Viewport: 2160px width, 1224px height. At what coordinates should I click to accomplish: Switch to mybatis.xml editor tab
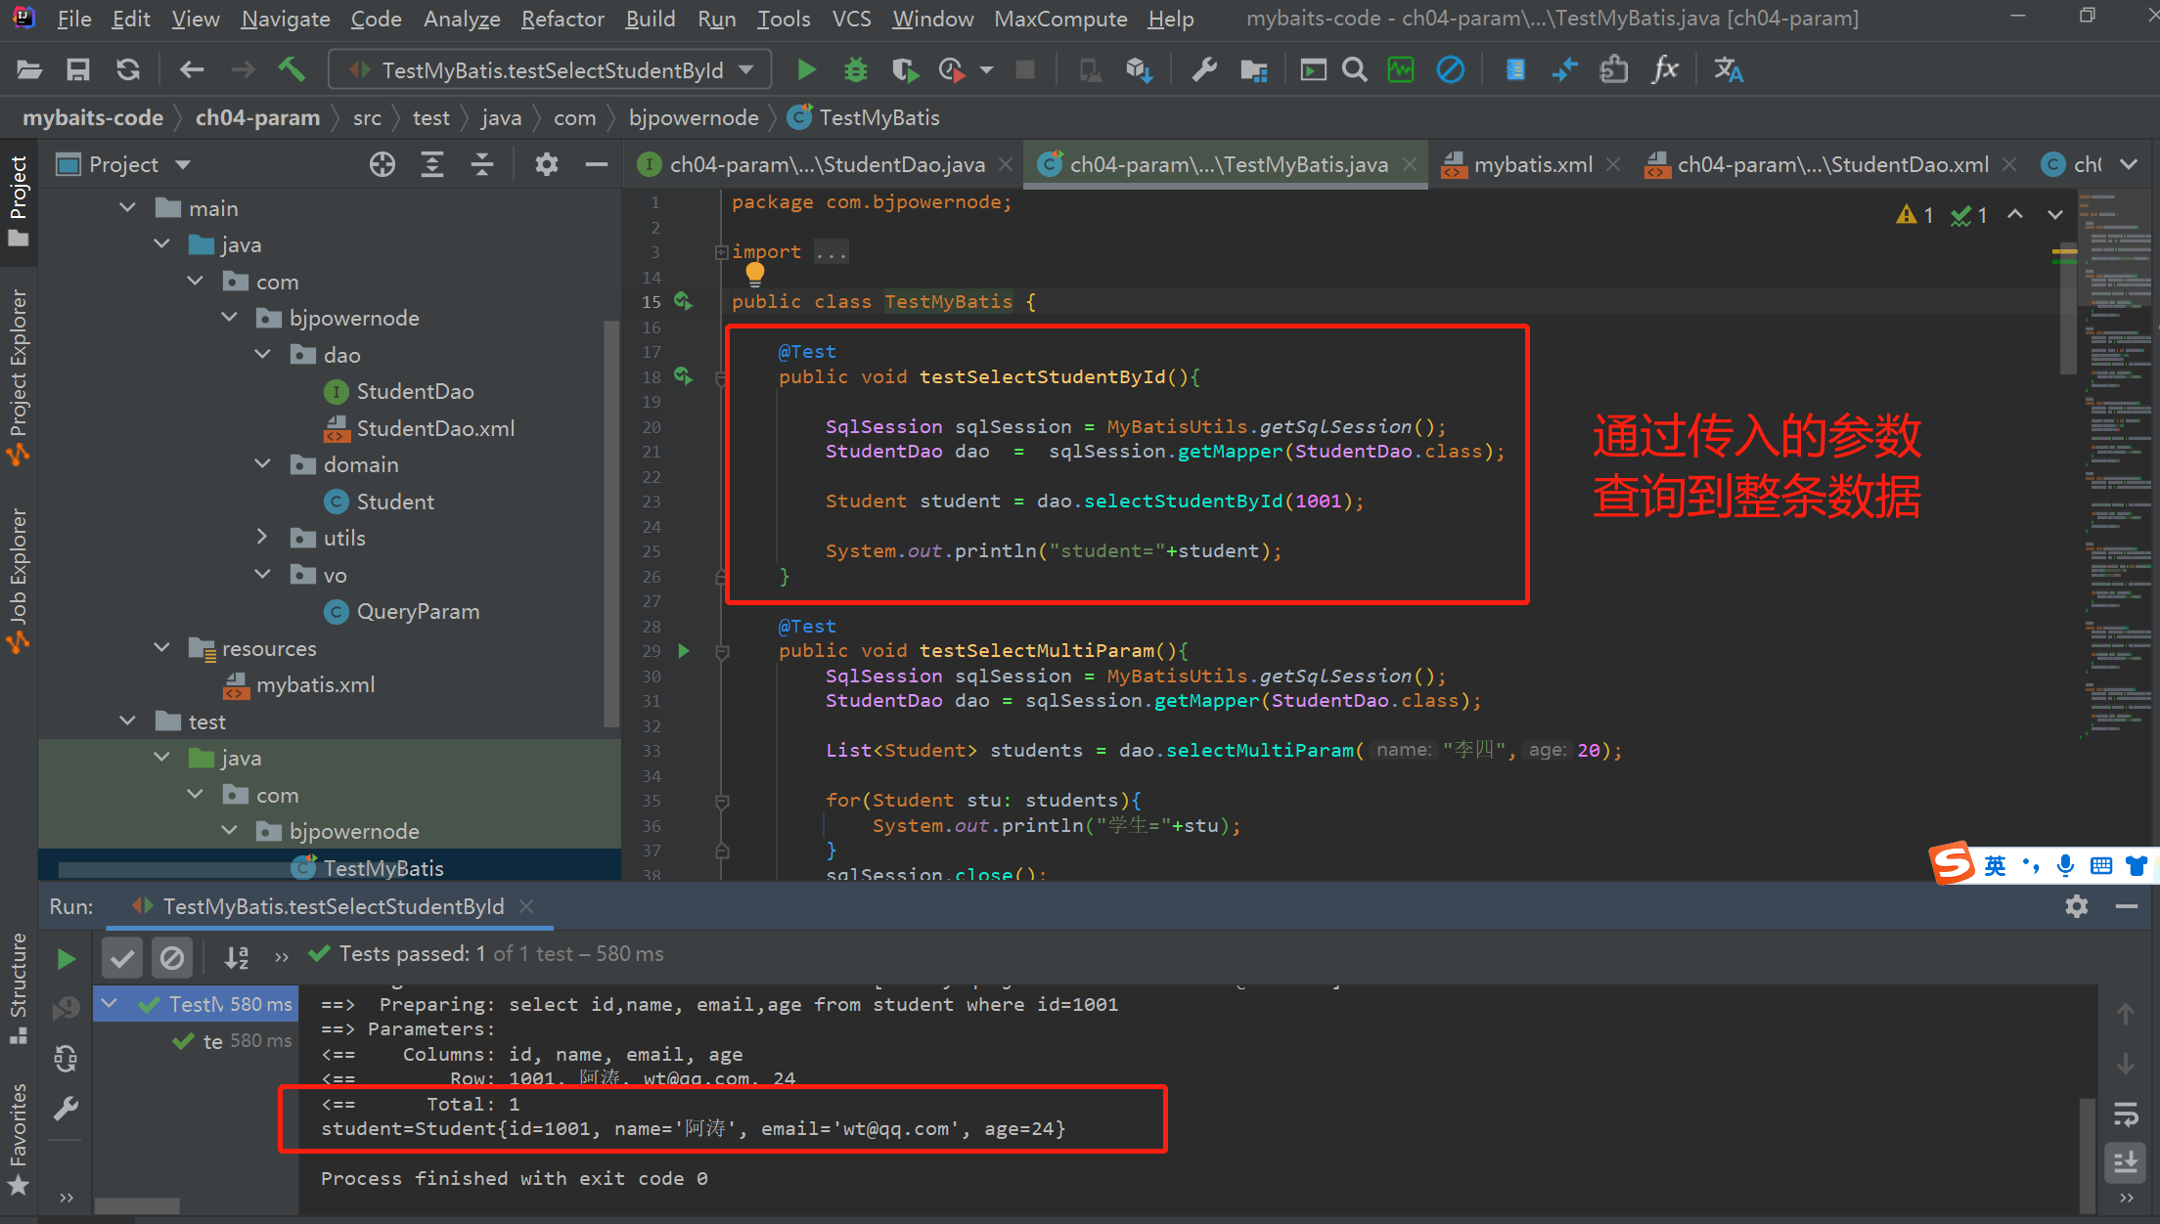click(1532, 164)
